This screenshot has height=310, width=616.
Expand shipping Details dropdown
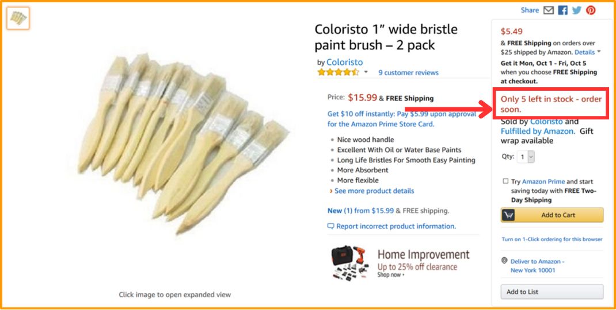(588, 52)
